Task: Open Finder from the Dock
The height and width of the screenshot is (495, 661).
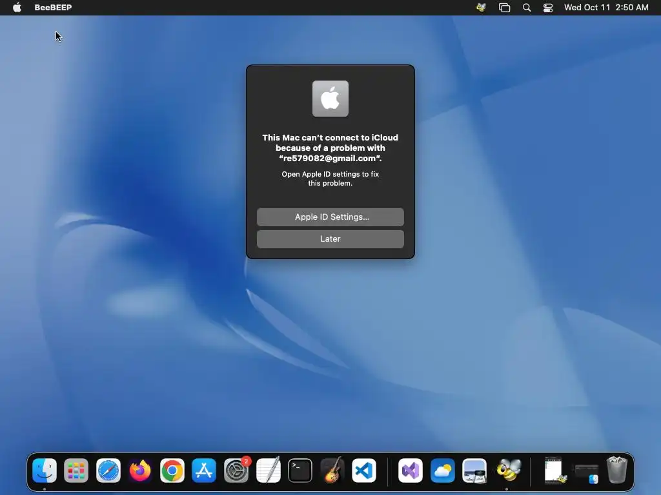Action: click(x=45, y=470)
